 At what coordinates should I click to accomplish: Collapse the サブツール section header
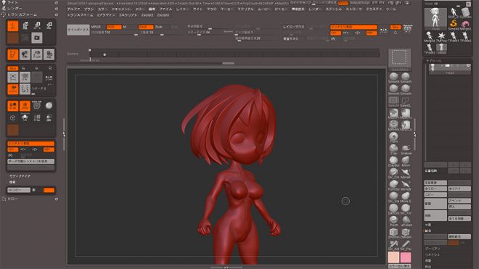click(434, 61)
